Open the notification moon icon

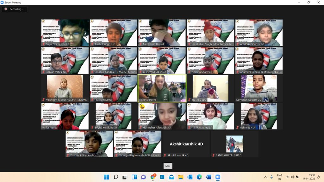click(x=319, y=177)
